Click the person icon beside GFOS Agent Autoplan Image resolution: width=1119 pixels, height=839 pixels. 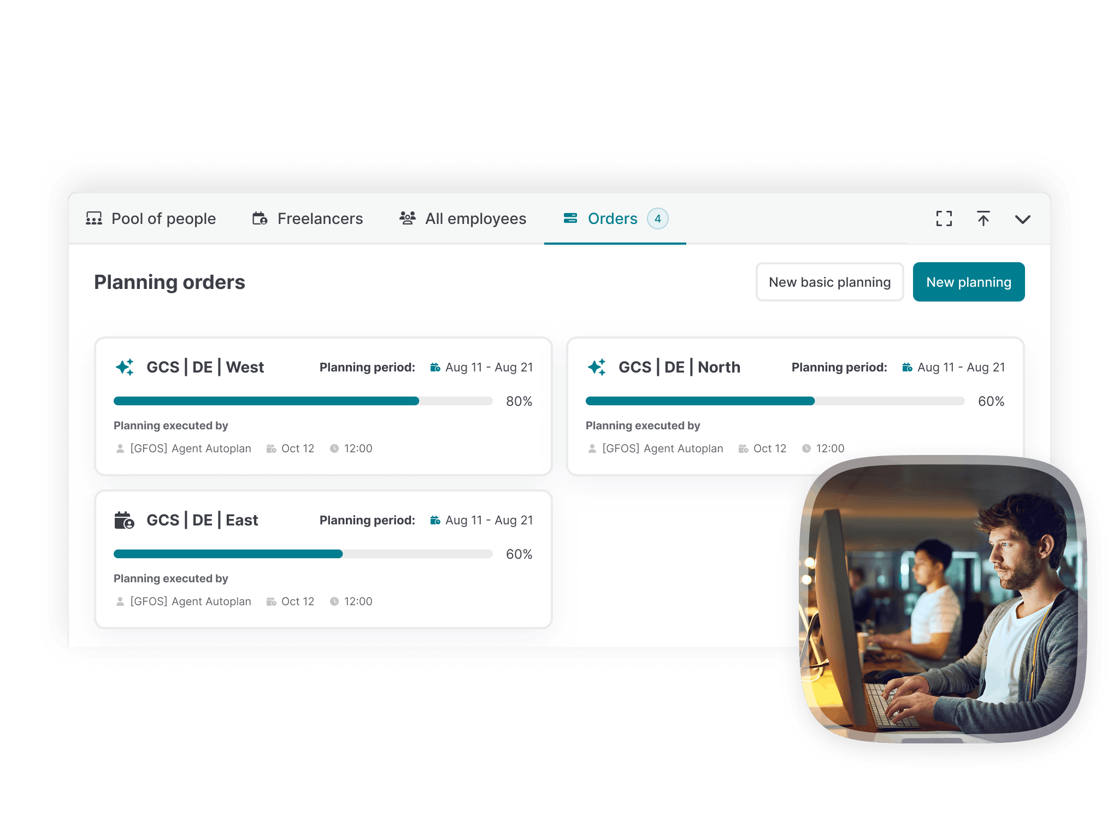(120, 448)
